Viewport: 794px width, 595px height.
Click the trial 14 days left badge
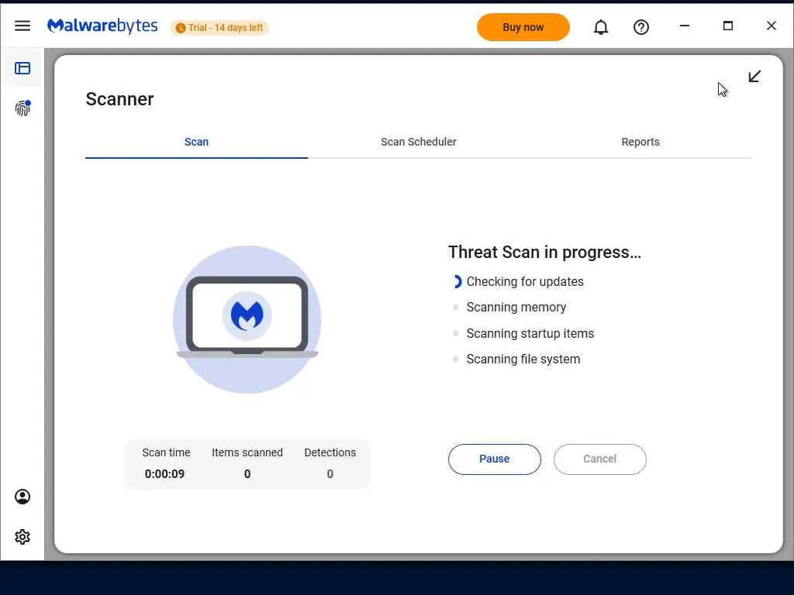click(219, 28)
